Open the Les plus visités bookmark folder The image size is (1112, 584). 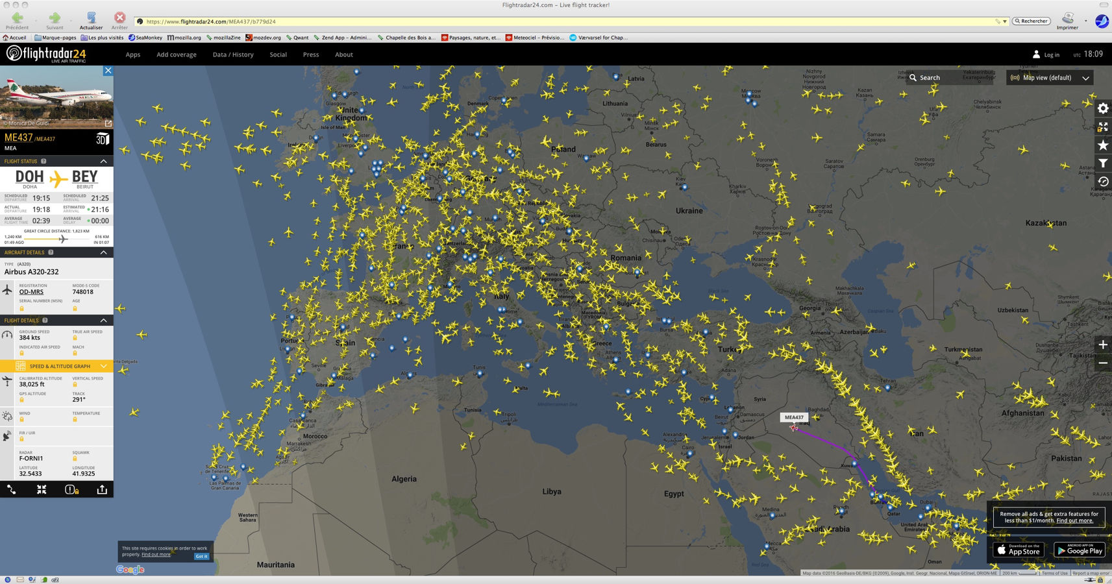(x=102, y=38)
